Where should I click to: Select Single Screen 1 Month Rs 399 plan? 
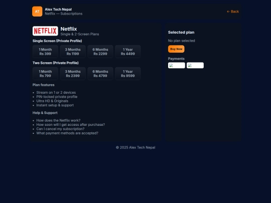[x=45, y=52]
